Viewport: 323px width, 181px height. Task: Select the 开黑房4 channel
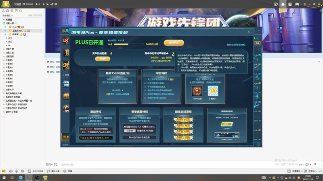tap(9, 71)
